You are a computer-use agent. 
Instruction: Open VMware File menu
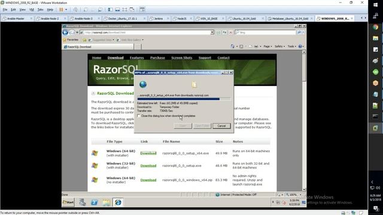click(5, 10)
